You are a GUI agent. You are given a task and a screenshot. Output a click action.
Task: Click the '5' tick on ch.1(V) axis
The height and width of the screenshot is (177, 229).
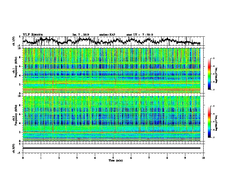pos(20,37)
